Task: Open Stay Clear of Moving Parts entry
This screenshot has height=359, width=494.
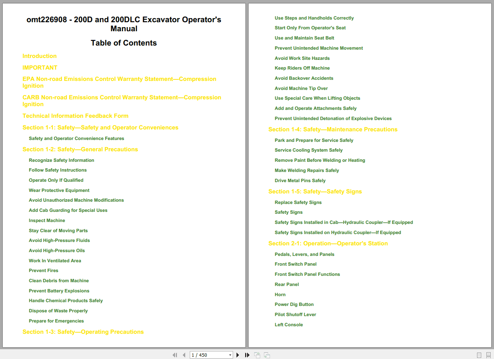Action: pyautogui.click(x=58, y=231)
